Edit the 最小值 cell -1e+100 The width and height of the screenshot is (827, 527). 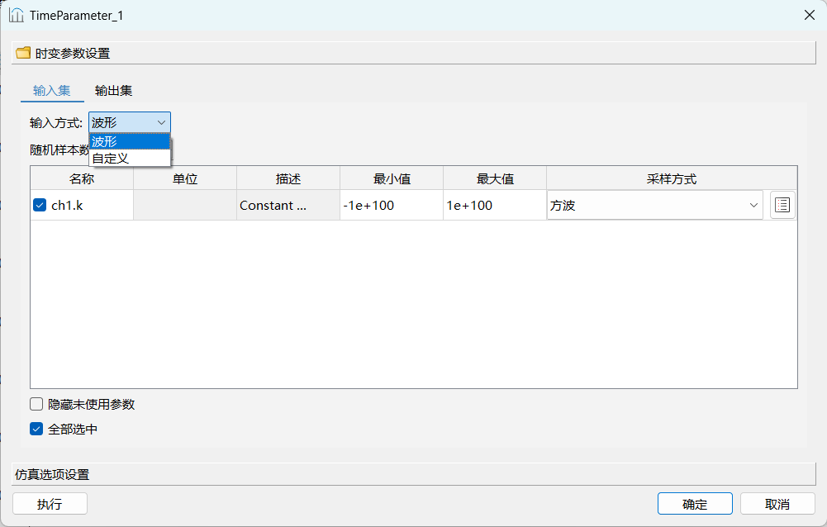coord(392,205)
